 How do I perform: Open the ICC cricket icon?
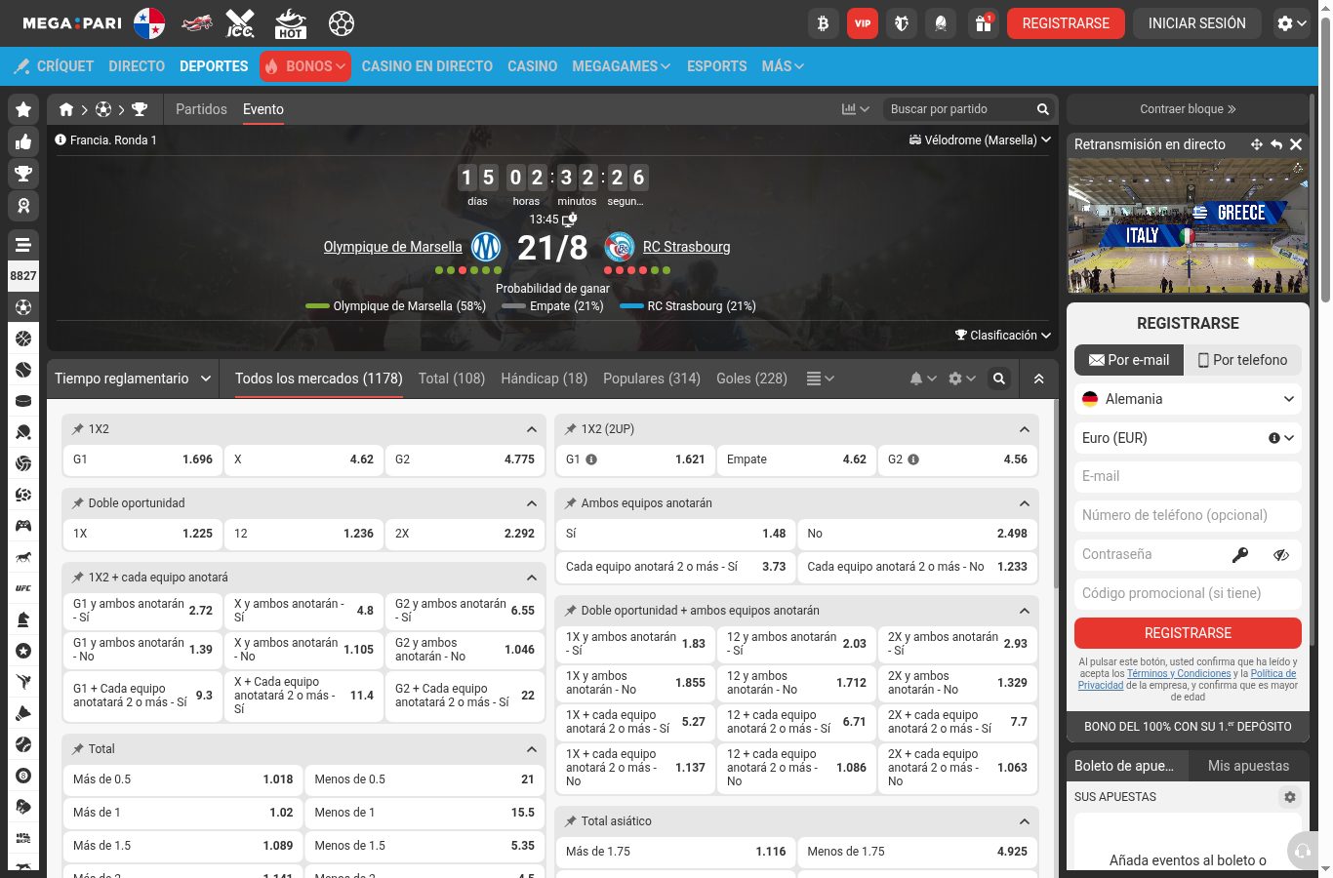240,23
